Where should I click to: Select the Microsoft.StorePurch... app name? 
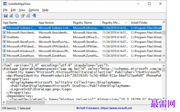22,42
